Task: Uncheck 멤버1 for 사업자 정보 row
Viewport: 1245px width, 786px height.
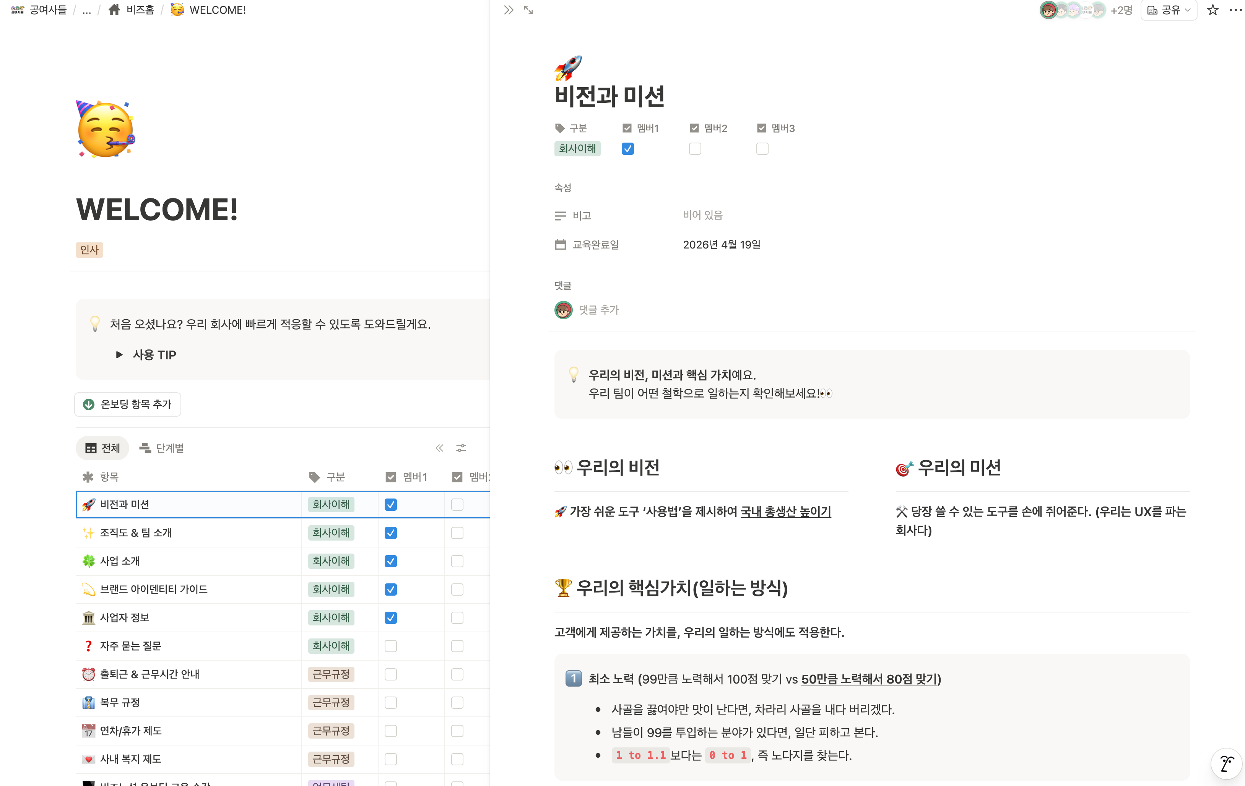Action: tap(390, 617)
